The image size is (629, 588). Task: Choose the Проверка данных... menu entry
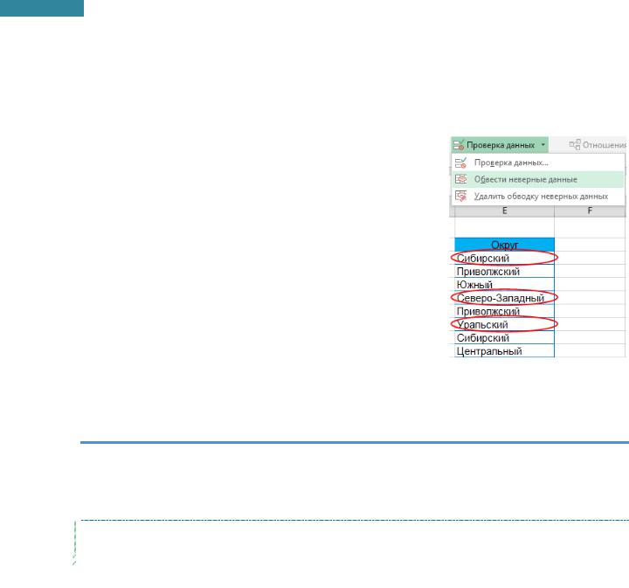coord(537,163)
